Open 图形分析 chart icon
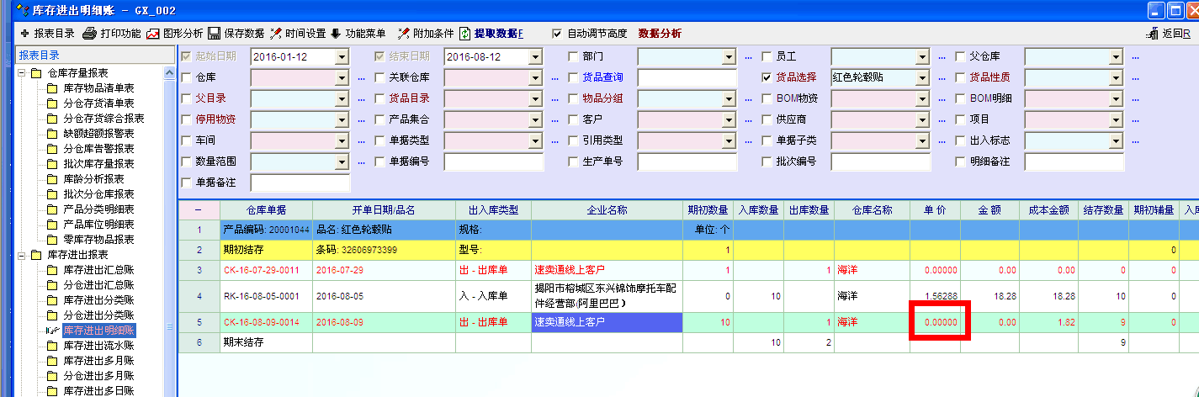 (152, 34)
